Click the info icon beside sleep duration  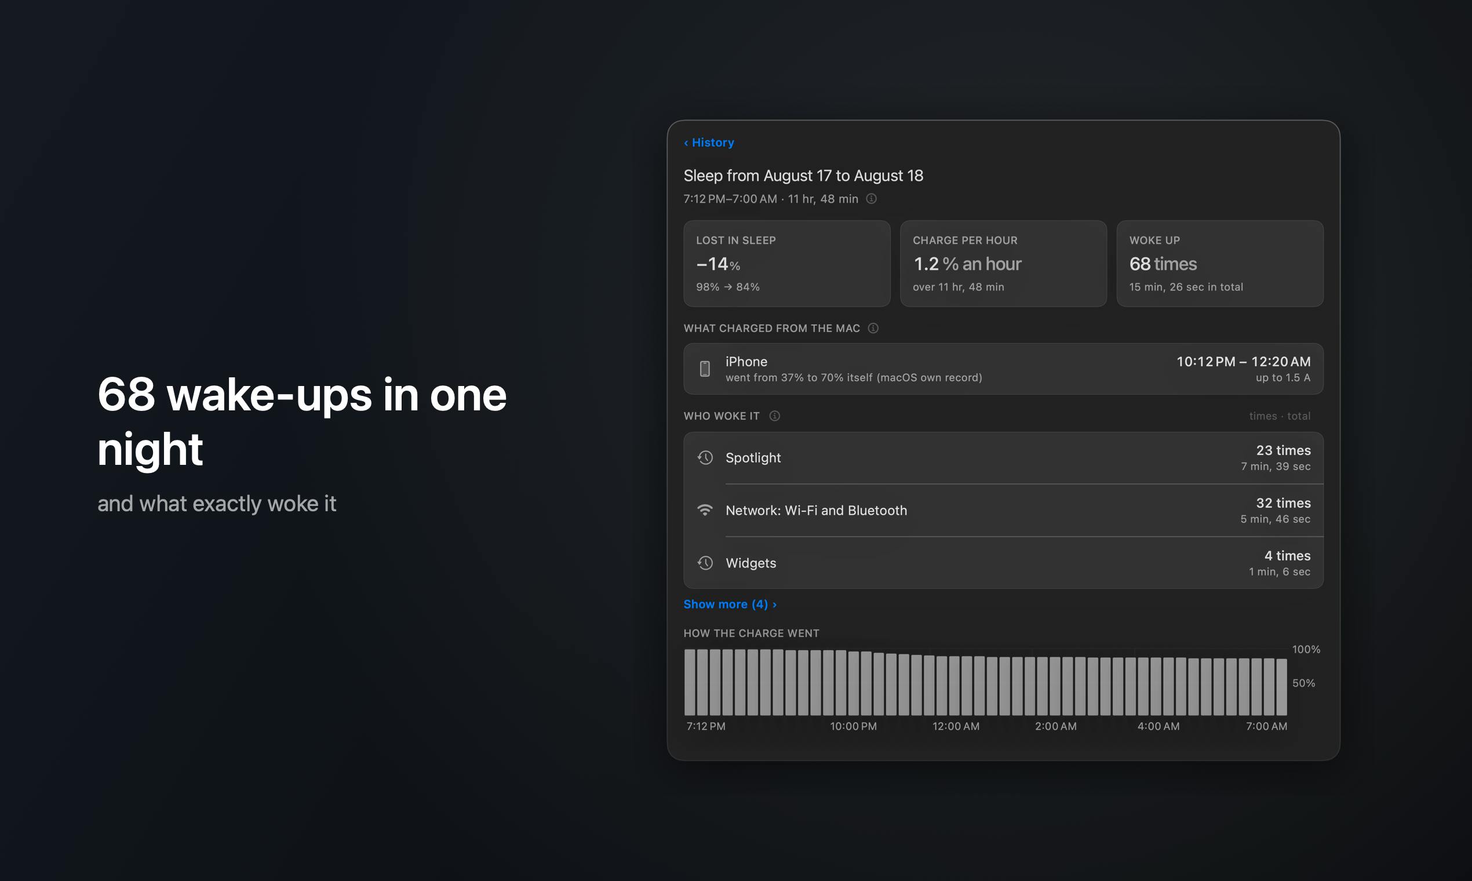pyautogui.click(x=872, y=199)
